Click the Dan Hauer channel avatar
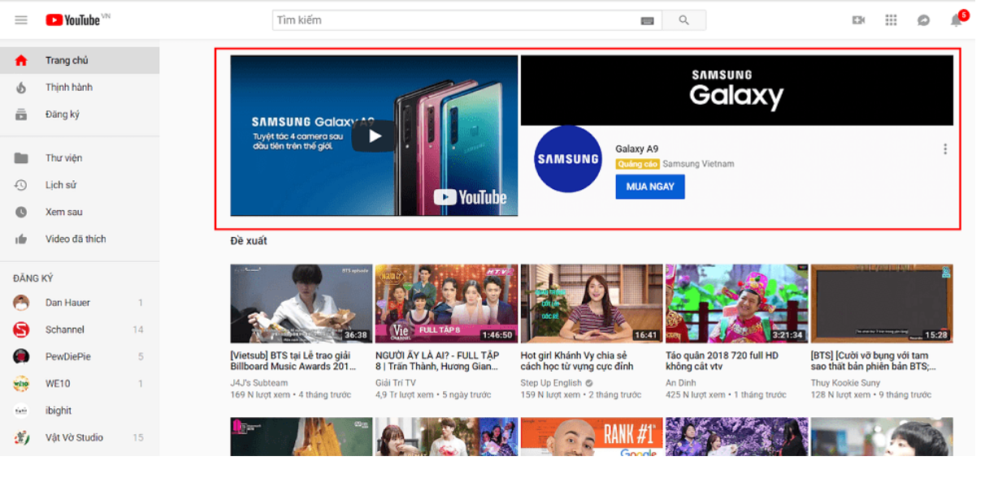This screenshot has width=985, height=482. [x=21, y=303]
